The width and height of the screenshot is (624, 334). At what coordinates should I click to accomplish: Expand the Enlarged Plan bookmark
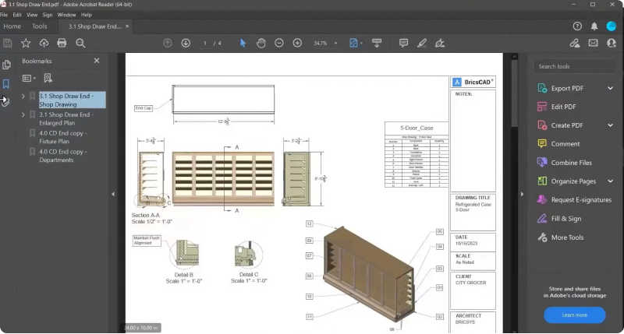[x=23, y=115]
